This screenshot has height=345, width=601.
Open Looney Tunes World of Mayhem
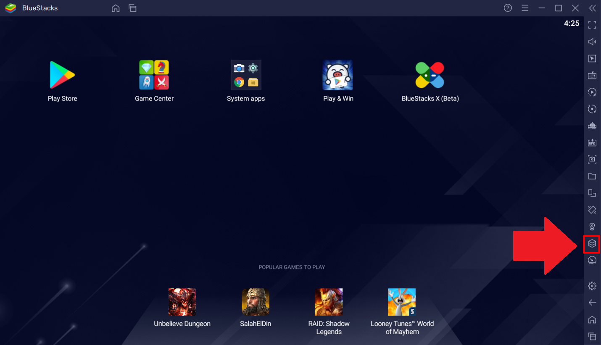[x=402, y=302]
